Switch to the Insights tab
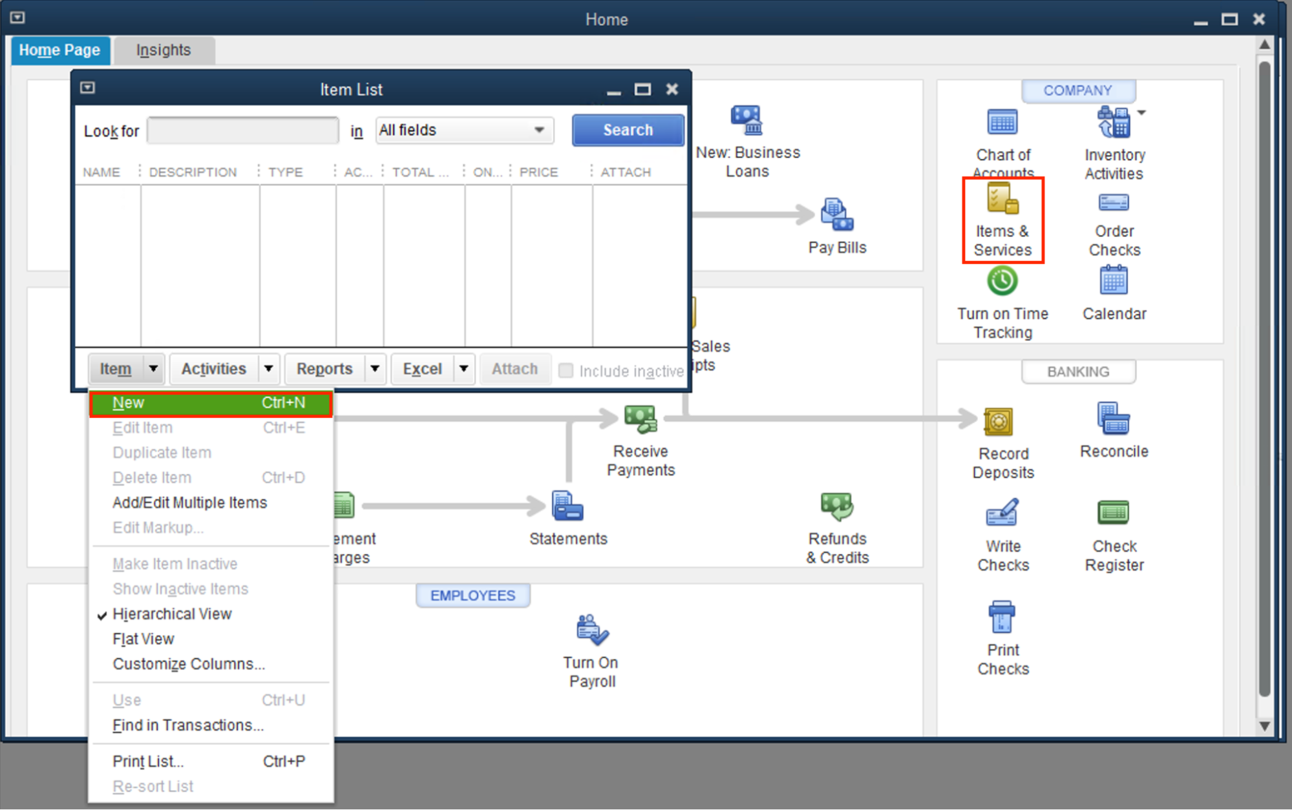1292x810 pixels. pyautogui.click(x=164, y=50)
